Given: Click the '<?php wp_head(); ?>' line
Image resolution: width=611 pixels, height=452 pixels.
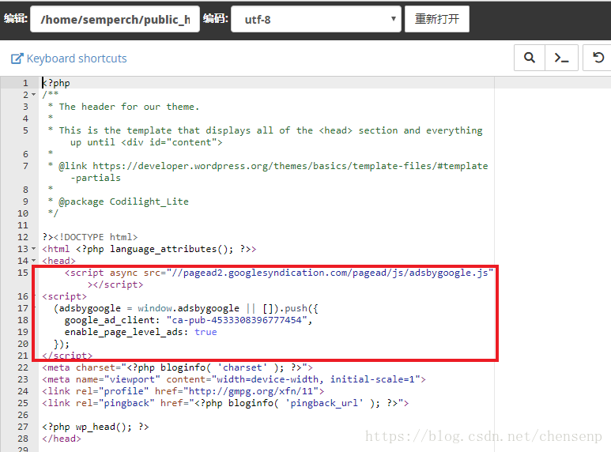Looking at the screenshot, I should click(96, 427).
